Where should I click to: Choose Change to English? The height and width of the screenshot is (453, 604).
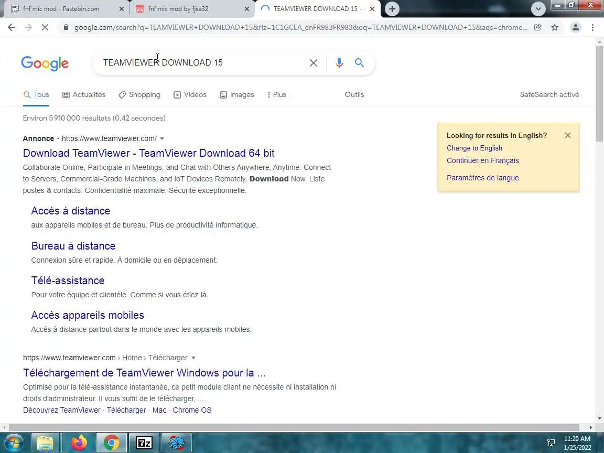(474, 148)
